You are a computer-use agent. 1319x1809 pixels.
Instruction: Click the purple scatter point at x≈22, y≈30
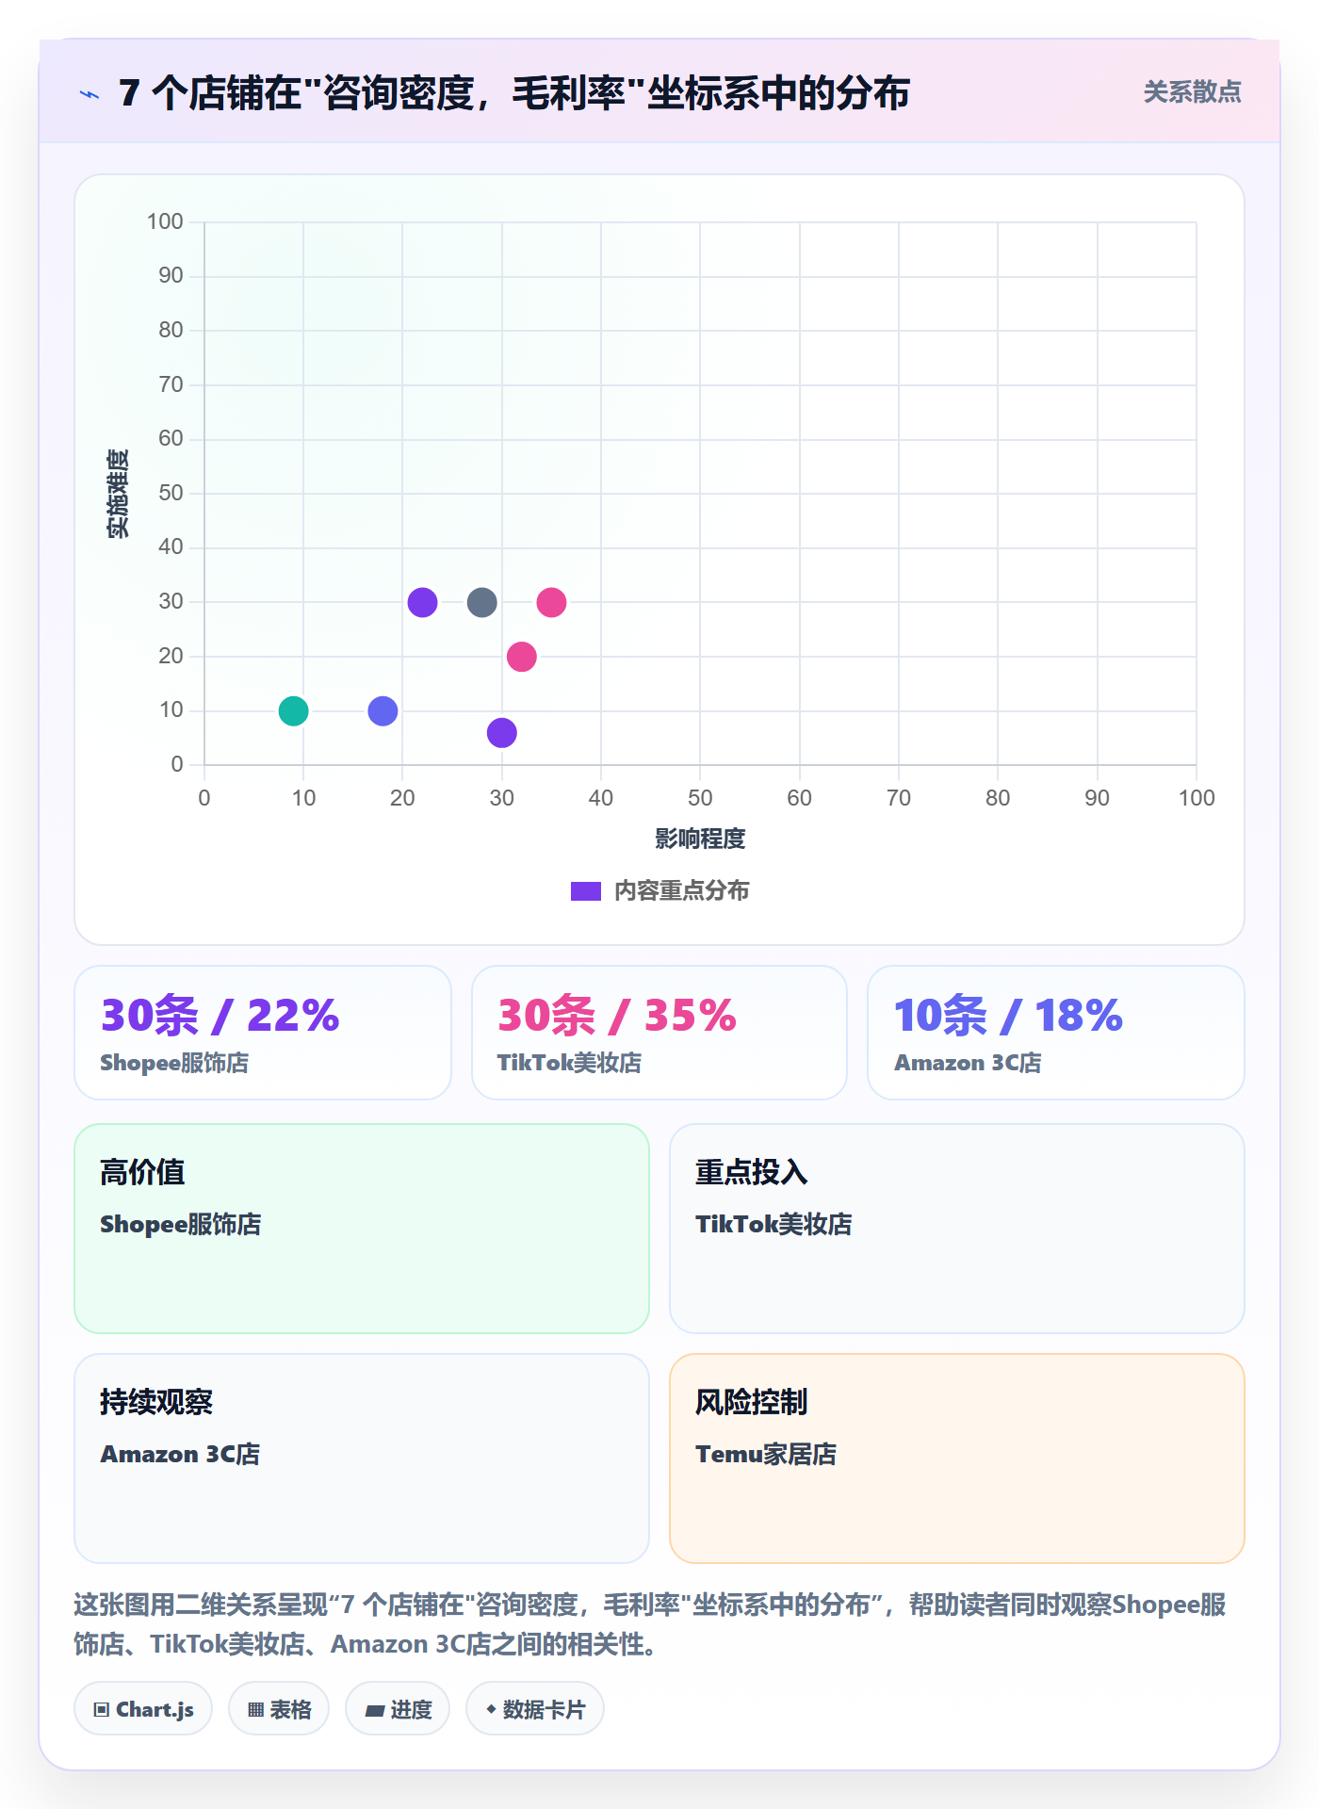422,602
